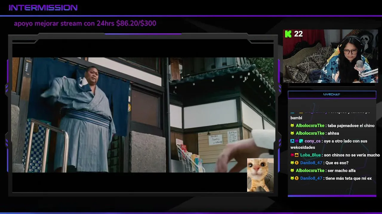The image size is (382, 214).
Task: Click the message 'son chinos no se vería mucho'
Action: (x=352, y=155)
